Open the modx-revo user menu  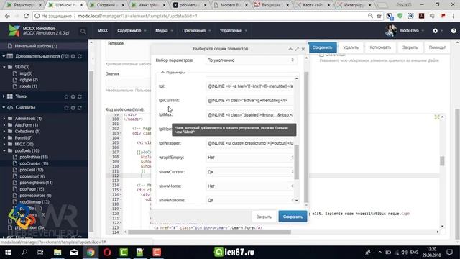[405, 30]
